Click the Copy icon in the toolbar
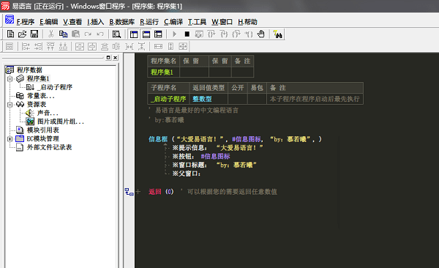The height and width of the screenshot is (268, 439). (x=63, y=34)
